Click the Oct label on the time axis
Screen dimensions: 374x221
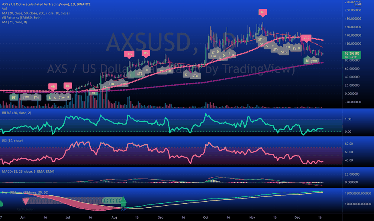205,217
